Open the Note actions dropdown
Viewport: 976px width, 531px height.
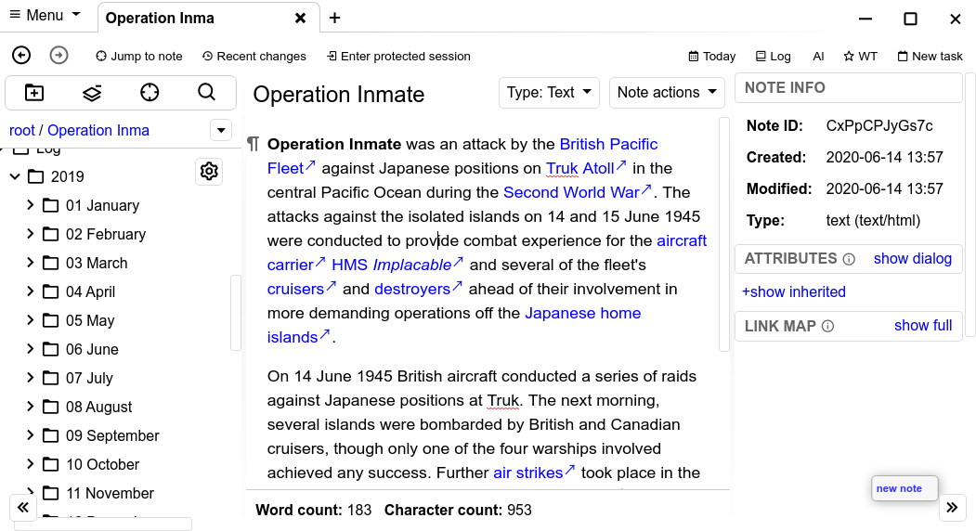coord(667,93)
